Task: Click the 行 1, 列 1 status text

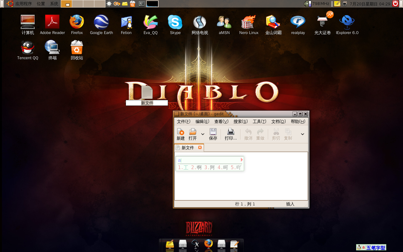Action: [245, 204]
